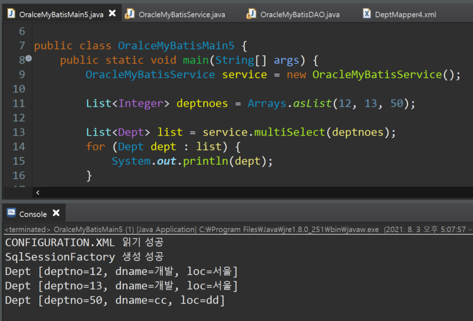This screenshot has width=473, height=321.
Task: Click the 'for' keyword on line 14
Action: (x=95, y=146)
